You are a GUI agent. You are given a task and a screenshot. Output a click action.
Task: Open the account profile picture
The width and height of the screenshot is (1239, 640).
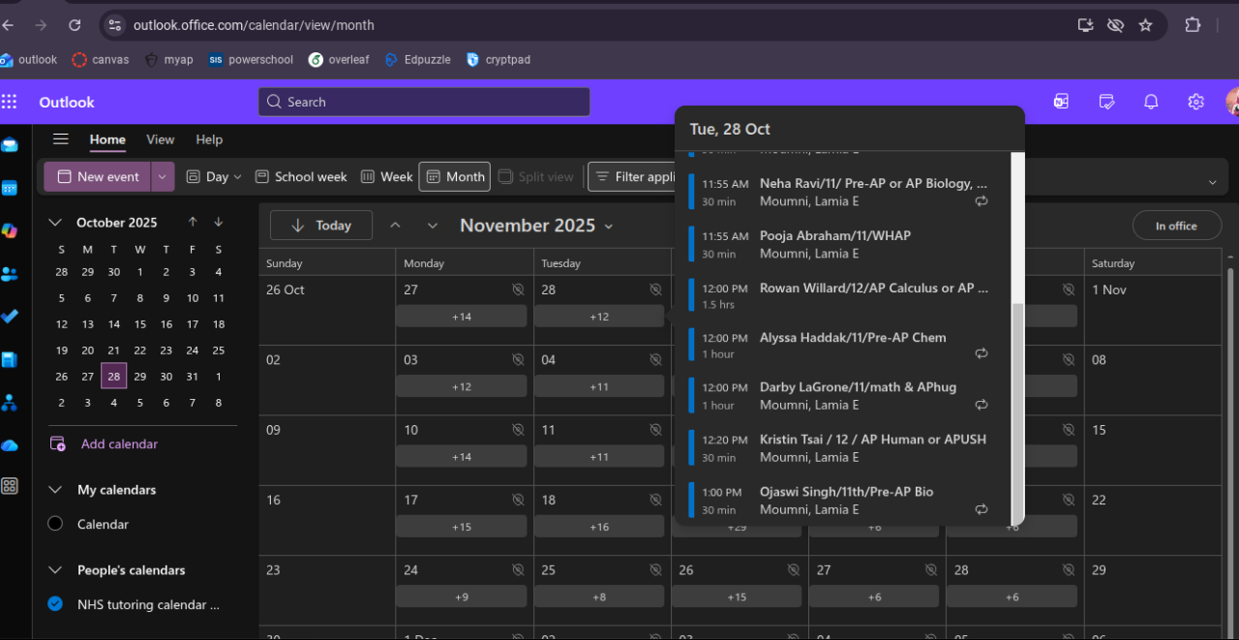coord(1232,102)
